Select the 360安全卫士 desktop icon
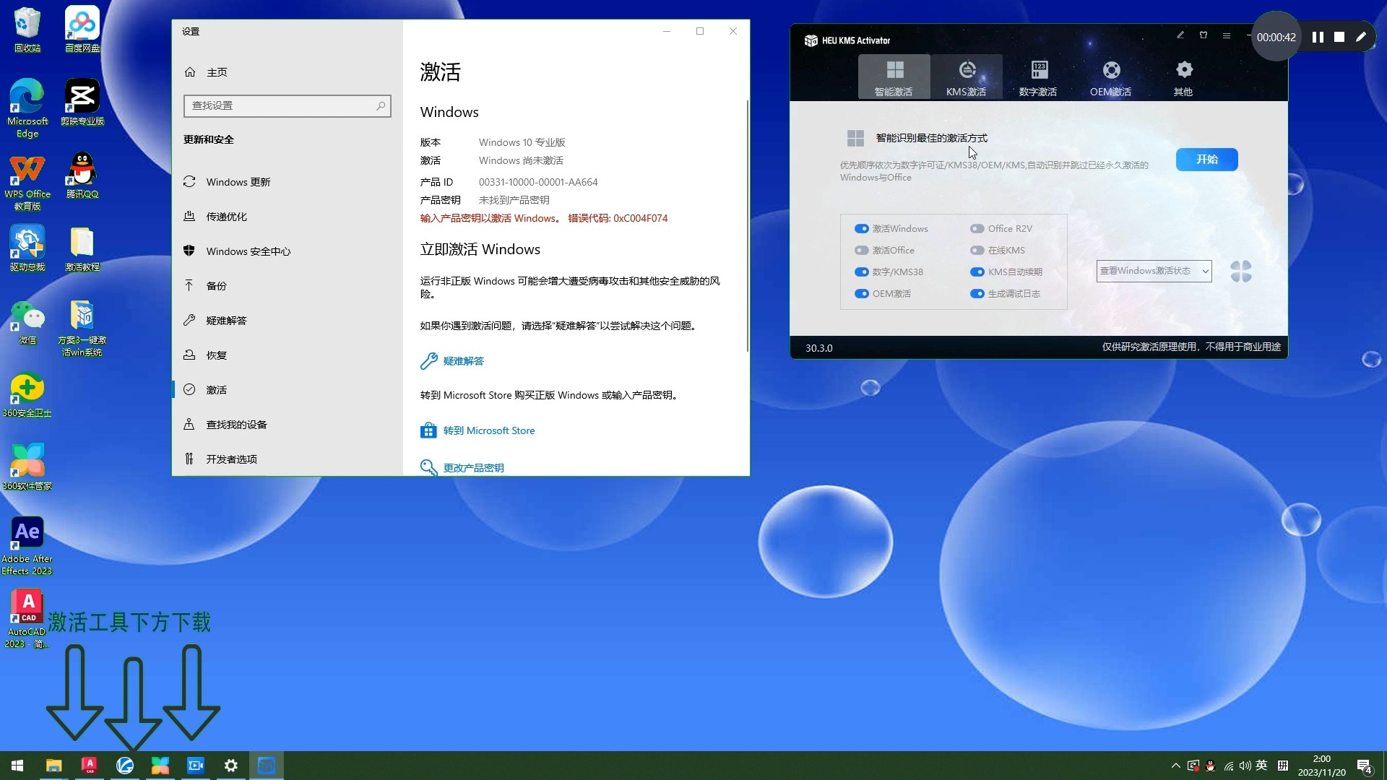The width and height of the screenshot is (1387, 780). [27, 395]
